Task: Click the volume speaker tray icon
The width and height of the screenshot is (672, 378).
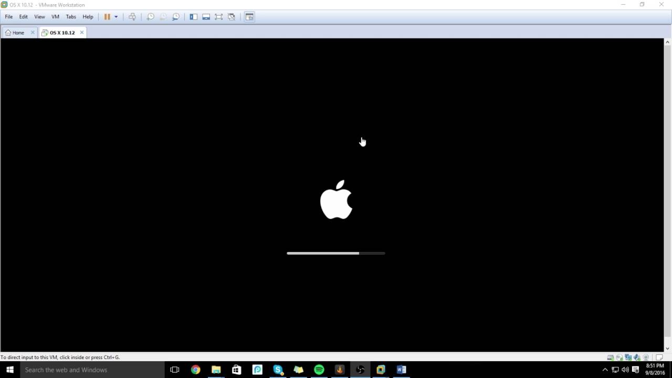Action: (x=625, y=370)
